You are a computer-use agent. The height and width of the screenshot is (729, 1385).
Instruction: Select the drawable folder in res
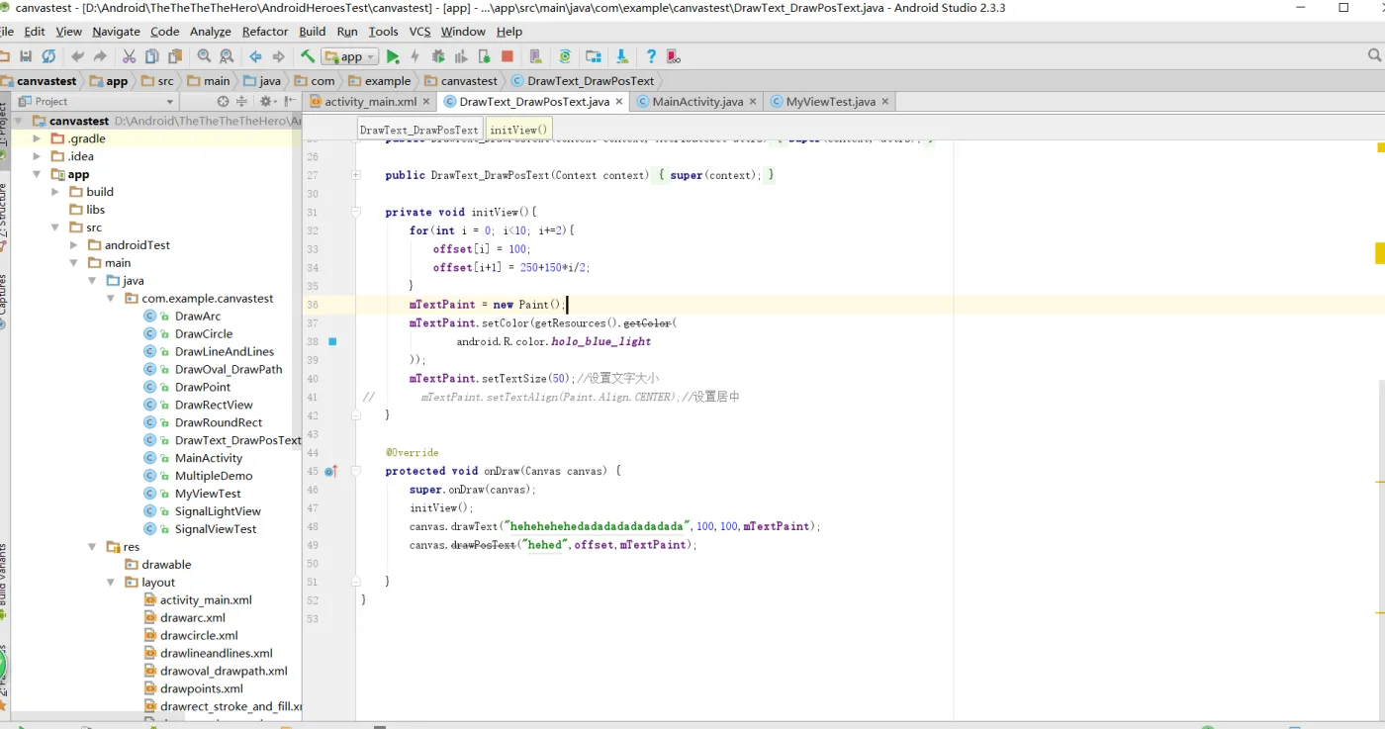pos(166,565)
